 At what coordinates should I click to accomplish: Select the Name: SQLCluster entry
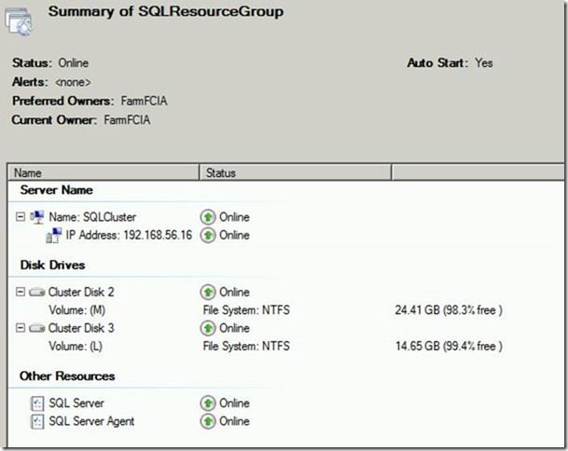click(92, 217)
